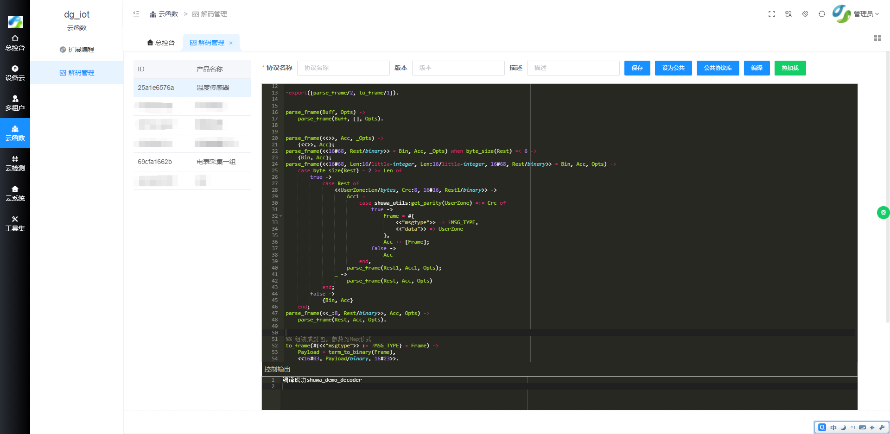
Task: Open the 设备云 sidebar section
Action: click(15, 73)
